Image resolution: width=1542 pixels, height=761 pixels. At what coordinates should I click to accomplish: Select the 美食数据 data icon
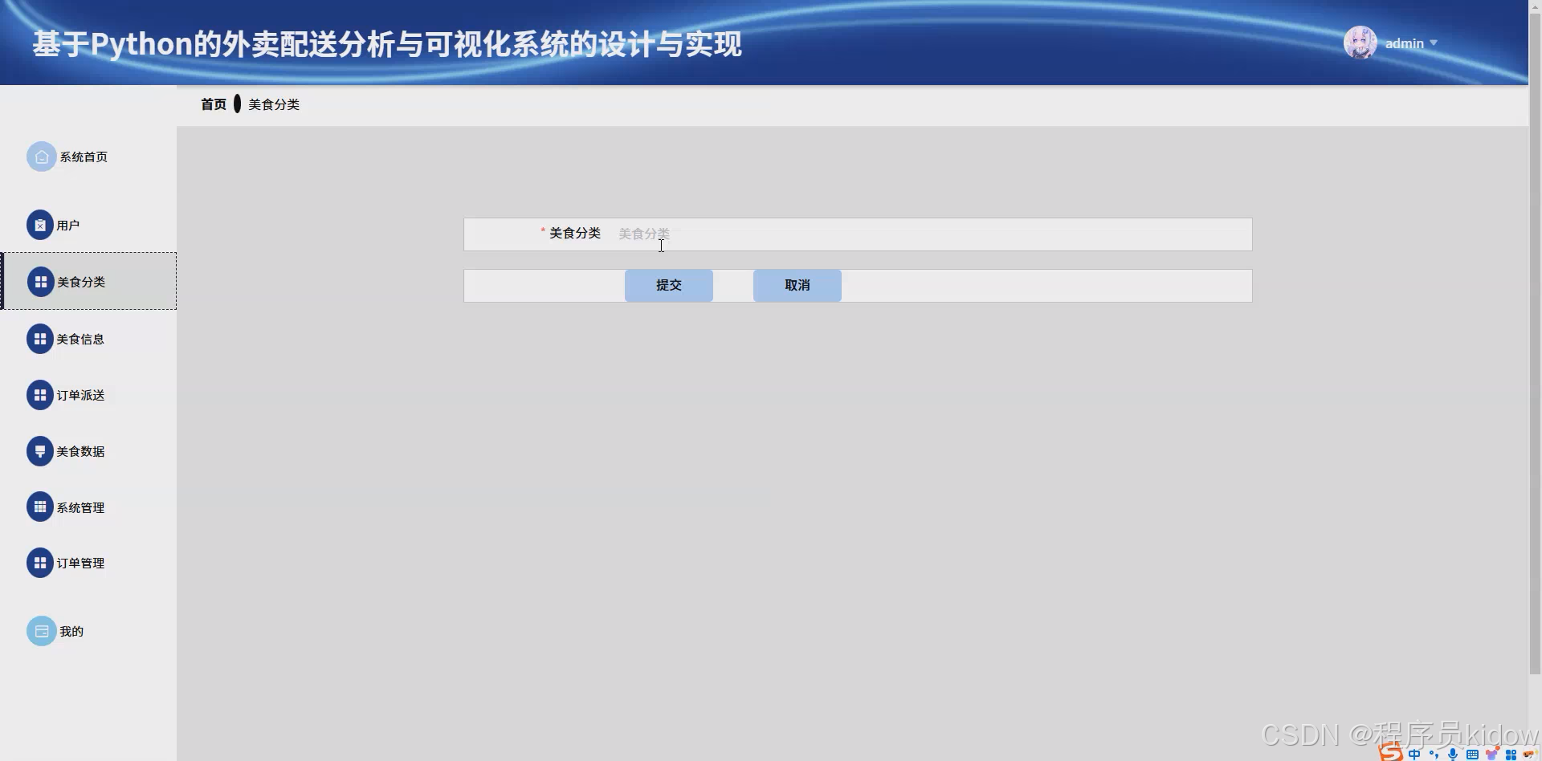coord(41,450)
